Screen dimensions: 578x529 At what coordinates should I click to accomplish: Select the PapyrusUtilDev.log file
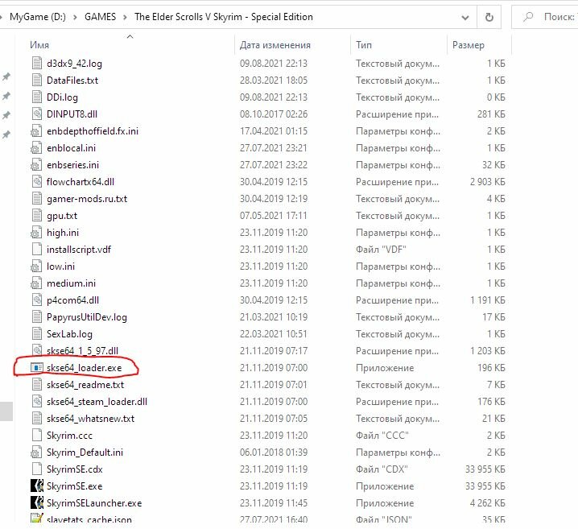pyautogui.click(x=87, y=317)
